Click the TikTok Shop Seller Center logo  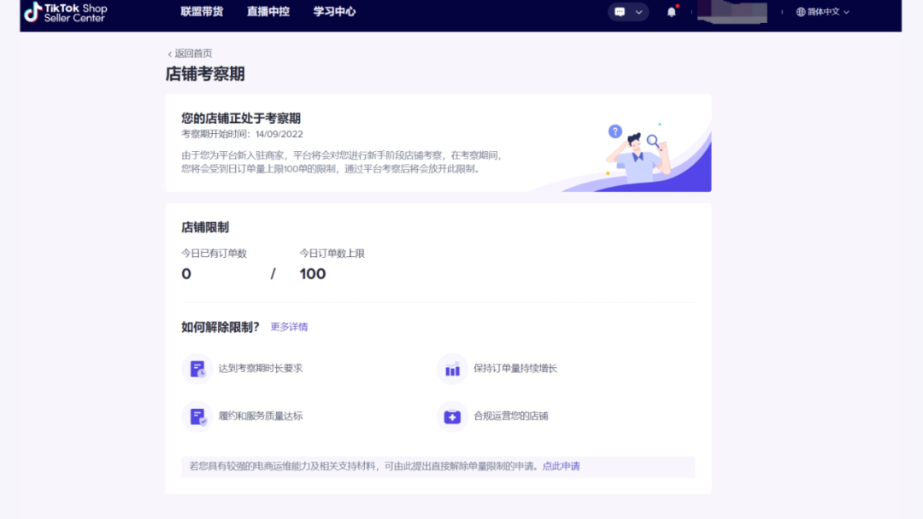click(64, 13)
